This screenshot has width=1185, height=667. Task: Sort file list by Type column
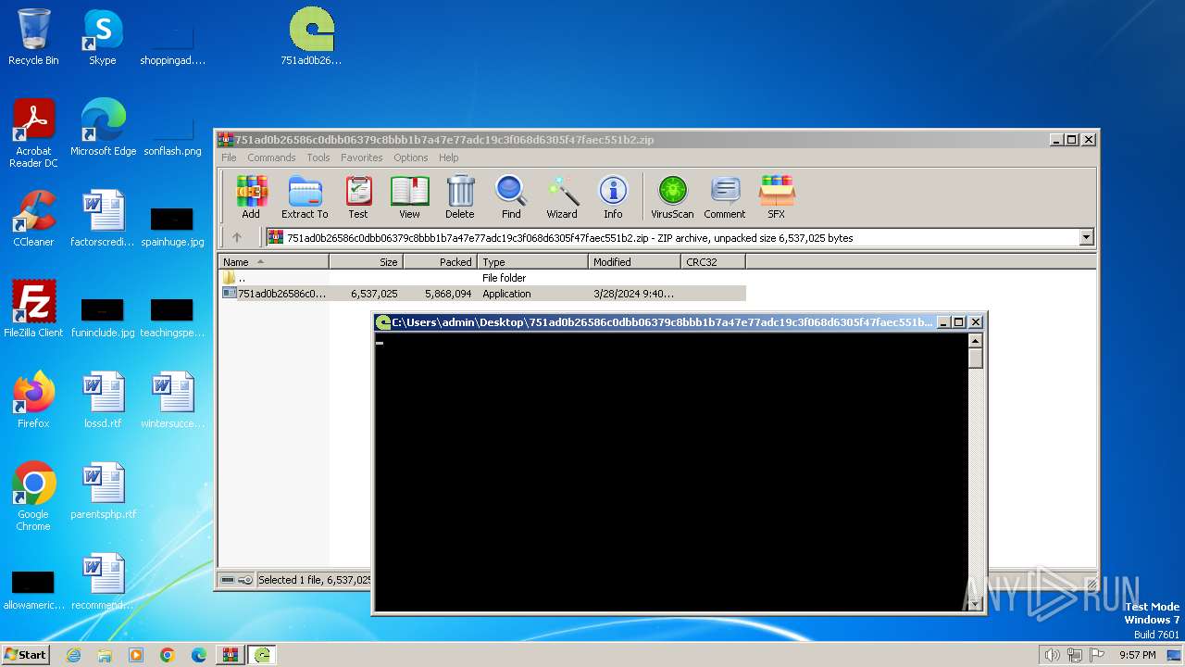coord(532,262)
